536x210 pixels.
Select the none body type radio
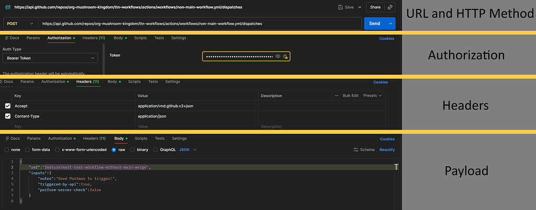(x=7, y=149)
